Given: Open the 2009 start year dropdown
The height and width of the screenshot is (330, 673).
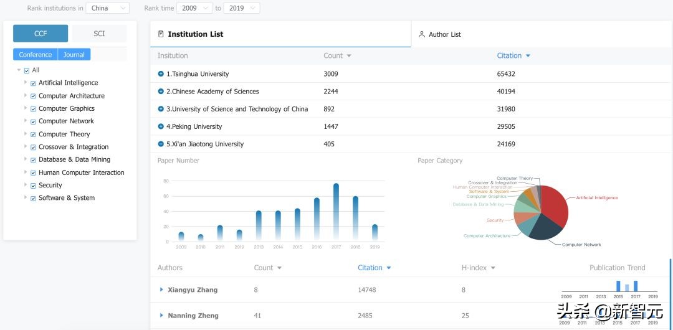Looking at the screenshot, I should coord(194,8).
